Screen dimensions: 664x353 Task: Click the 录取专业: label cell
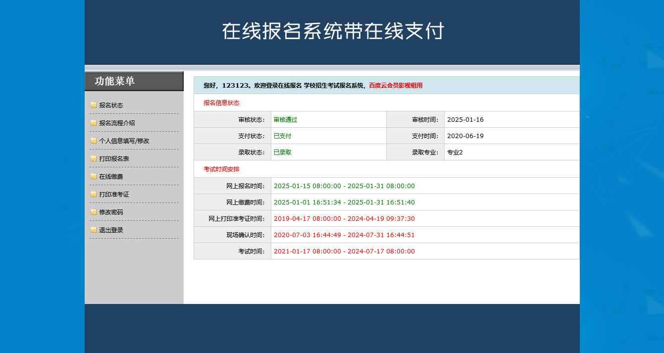coord(415,152)
